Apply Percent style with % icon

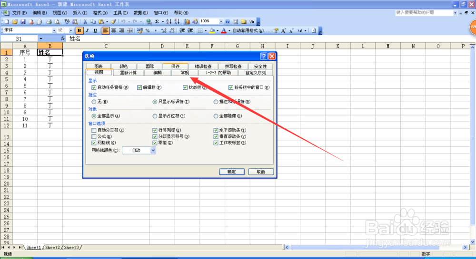click(148, 30)
